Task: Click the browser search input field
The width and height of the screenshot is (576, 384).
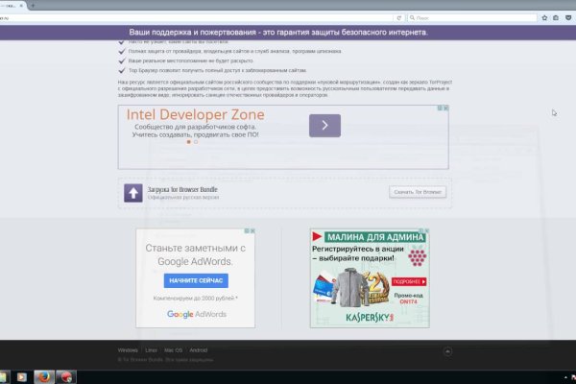Action: (x=461, y=17)
